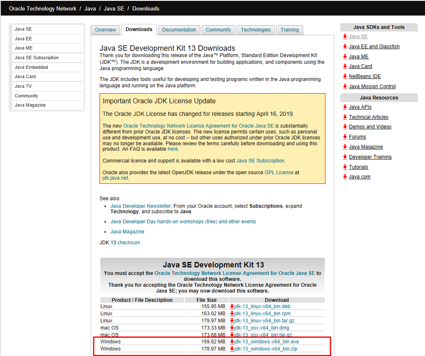Viewport: 425px width, 356px height.
Task: Download jdk-13_linux-x64_bin.rpm file link
Action: pos(262,314)
